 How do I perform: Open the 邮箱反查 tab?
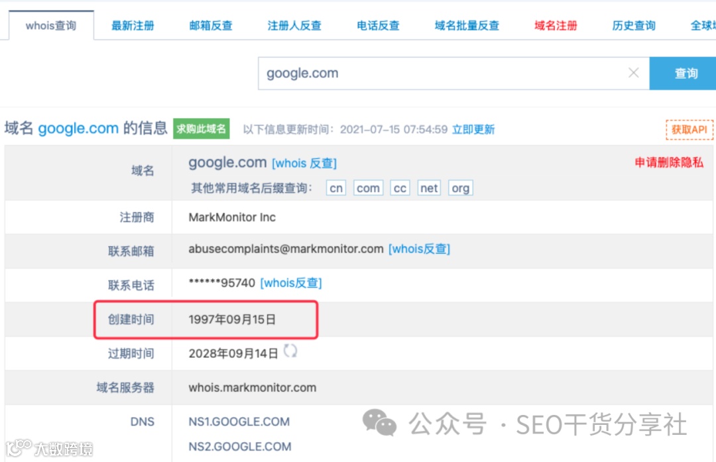(211, 26)
